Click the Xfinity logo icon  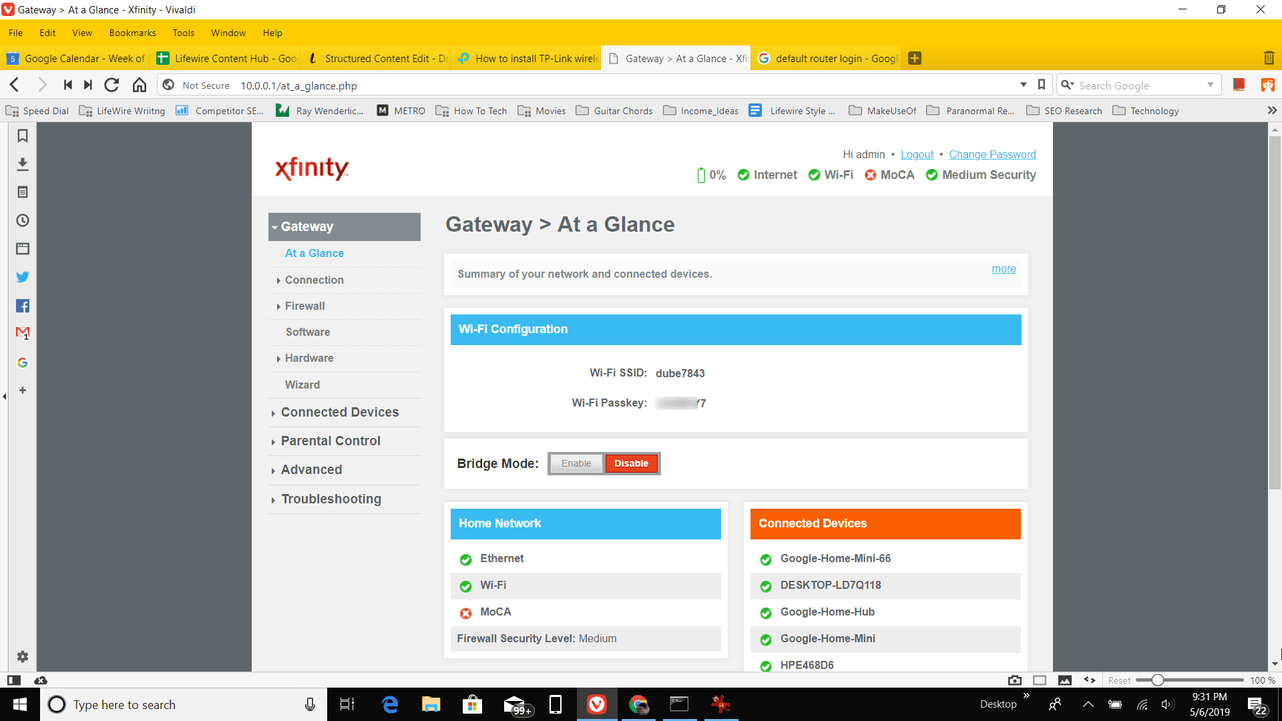tap(312, 168)
